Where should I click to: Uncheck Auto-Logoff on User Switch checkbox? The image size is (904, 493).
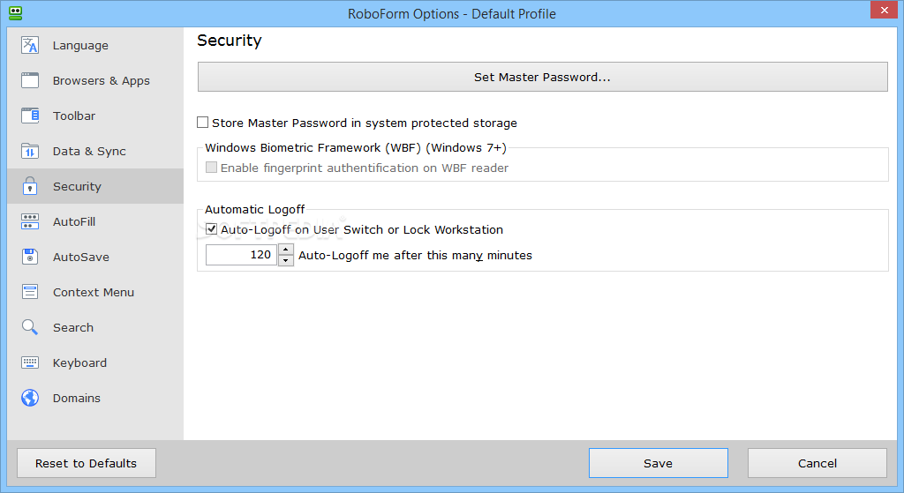[x=212, y=229]
